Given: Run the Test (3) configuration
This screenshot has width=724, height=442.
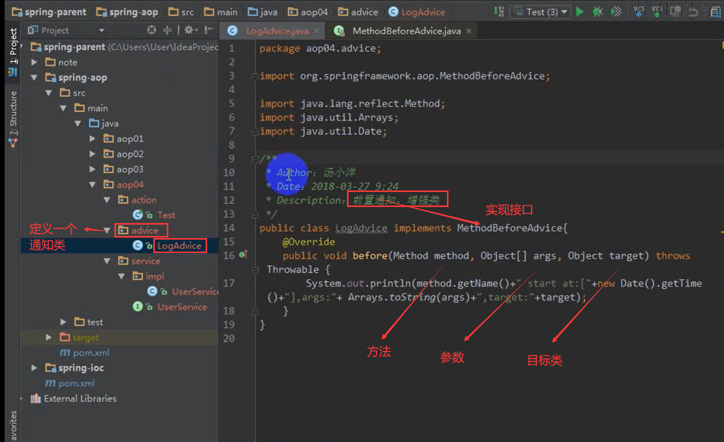Looking at the screenshot, I should click(x=580, y=11).
